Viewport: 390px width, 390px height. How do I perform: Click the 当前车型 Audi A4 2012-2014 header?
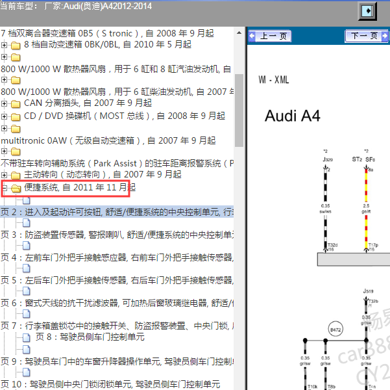click(76, 6)
